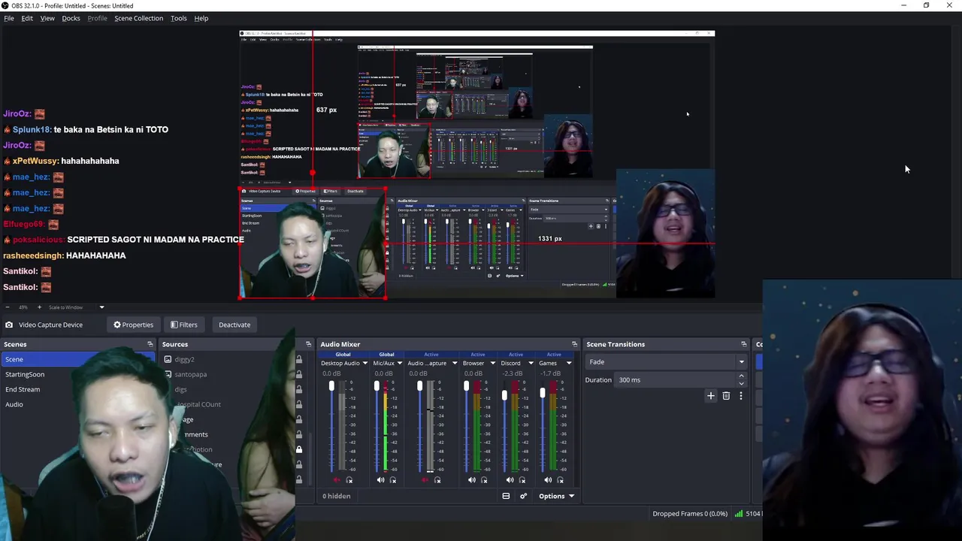Zoom in preview with plus icon

point(39,307)
